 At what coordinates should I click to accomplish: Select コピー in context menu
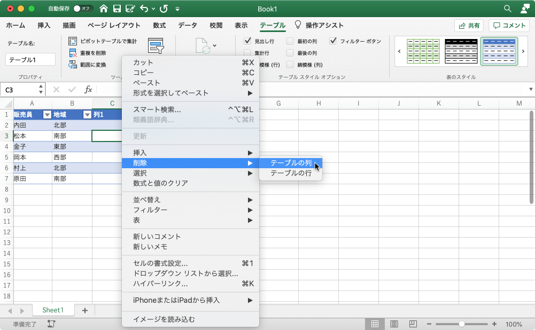(x=190, y=73)
